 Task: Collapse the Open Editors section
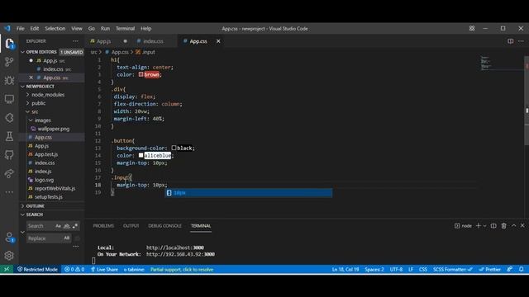pos(22,52)
